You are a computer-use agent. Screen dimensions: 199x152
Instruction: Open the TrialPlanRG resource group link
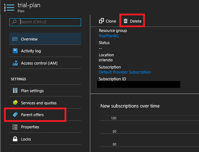coord(109,36)
